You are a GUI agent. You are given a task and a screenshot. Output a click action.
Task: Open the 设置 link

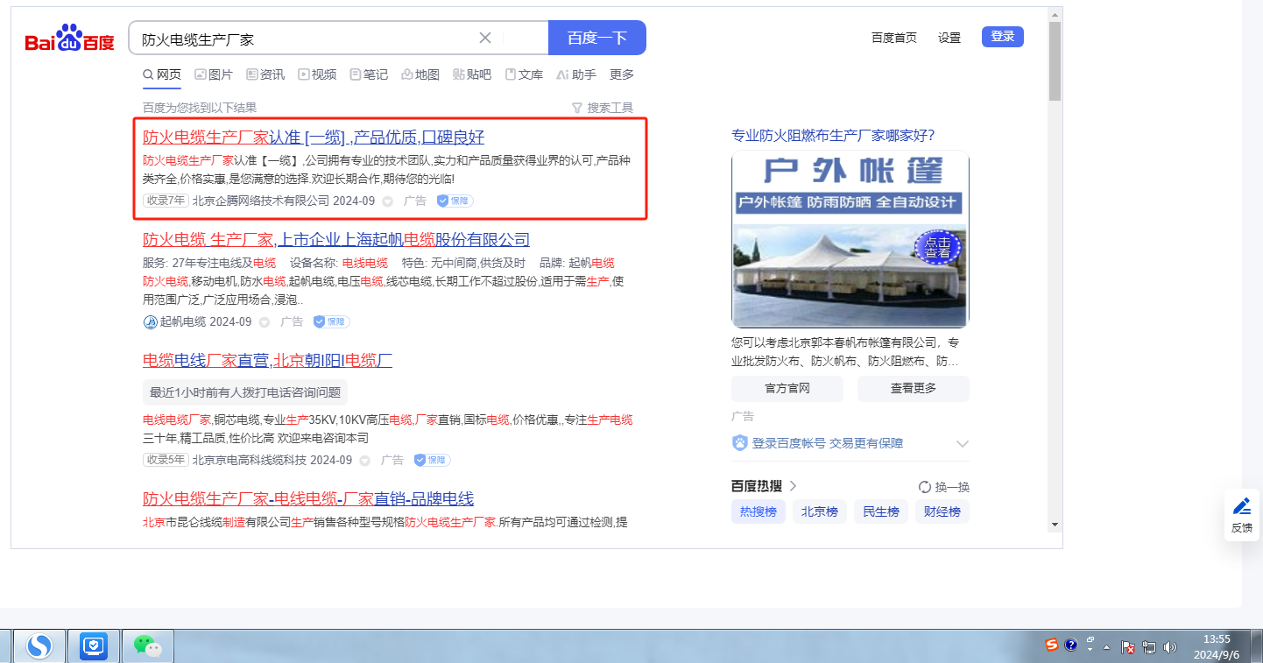pos(949,37)
